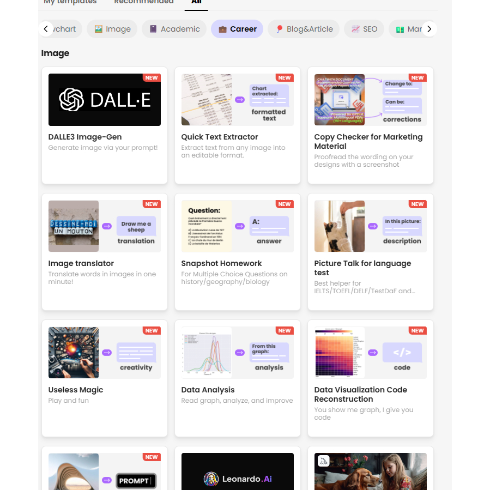The width and height of the screenshot is (490, 490).
Task: Click the purple arrow on Quick Text Extractor
Action: tap(240, 100)
